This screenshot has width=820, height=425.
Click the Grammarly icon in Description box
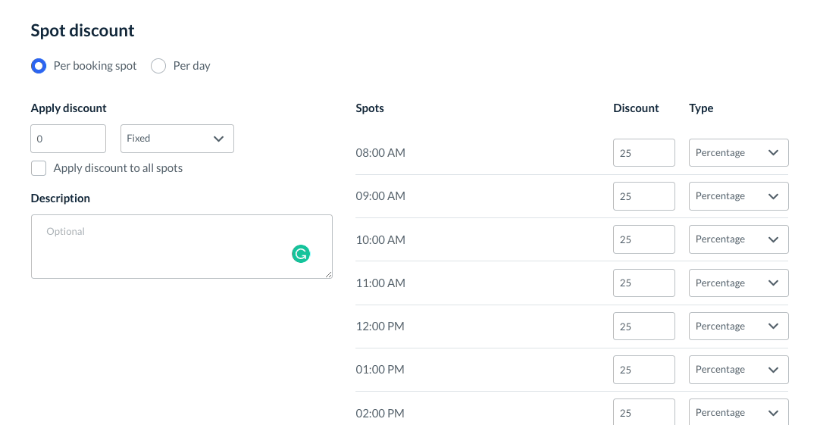(x=301, y=255)
